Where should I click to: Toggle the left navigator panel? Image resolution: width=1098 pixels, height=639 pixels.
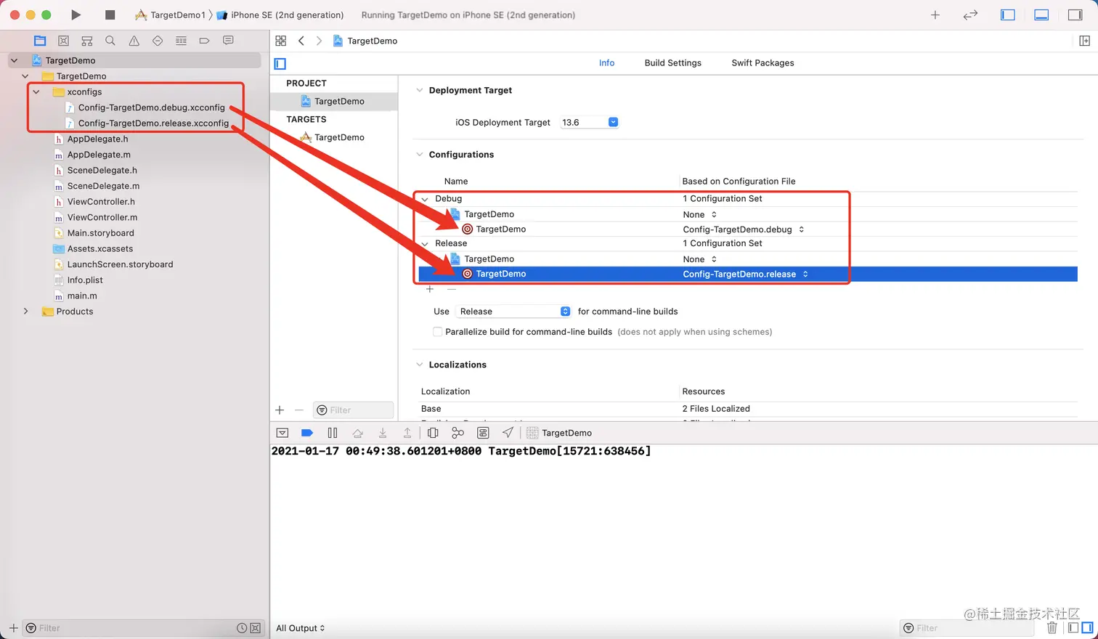(x=1008, y=15)
